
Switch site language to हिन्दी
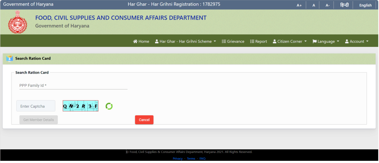tap(345, 5)
